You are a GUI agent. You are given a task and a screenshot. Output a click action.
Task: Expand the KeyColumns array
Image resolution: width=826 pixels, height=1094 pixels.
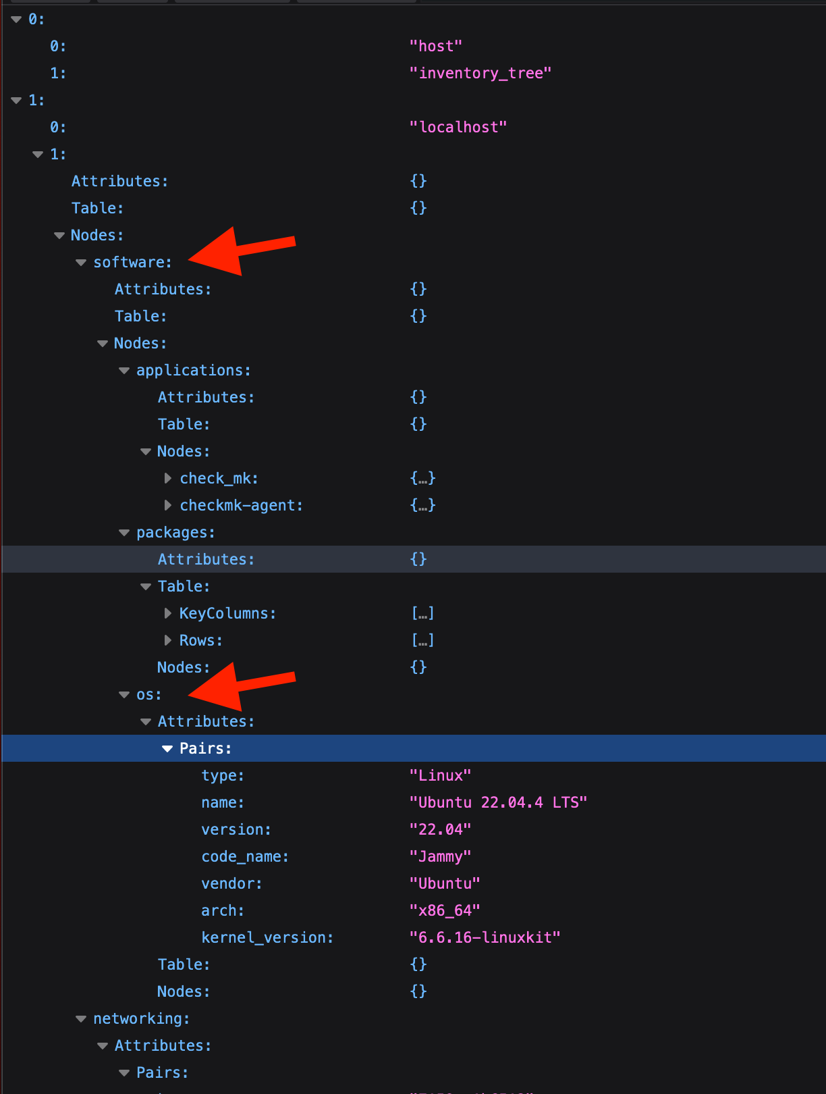(x=168, y=614)
